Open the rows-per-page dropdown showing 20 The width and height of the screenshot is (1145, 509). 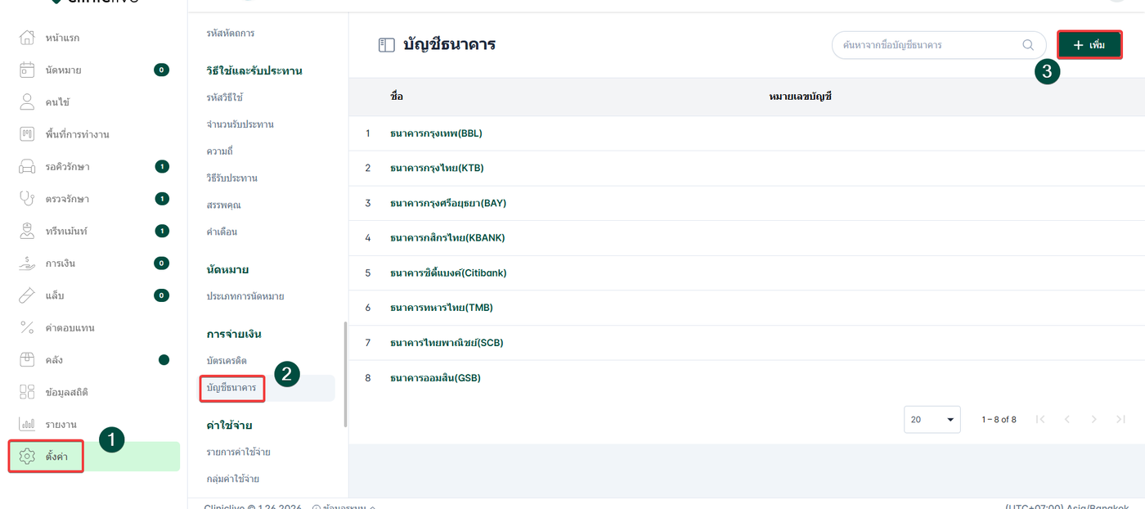pos(932,419)
